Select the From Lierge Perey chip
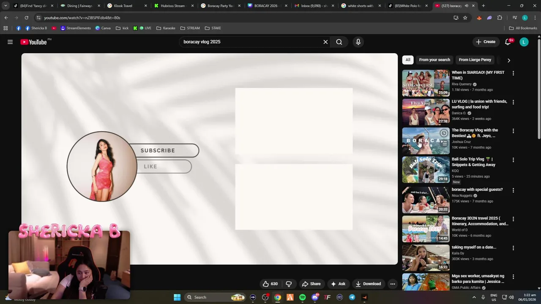The width and height of the screenshot is (541, 304). pyautogui.click(x=475, y=60)
